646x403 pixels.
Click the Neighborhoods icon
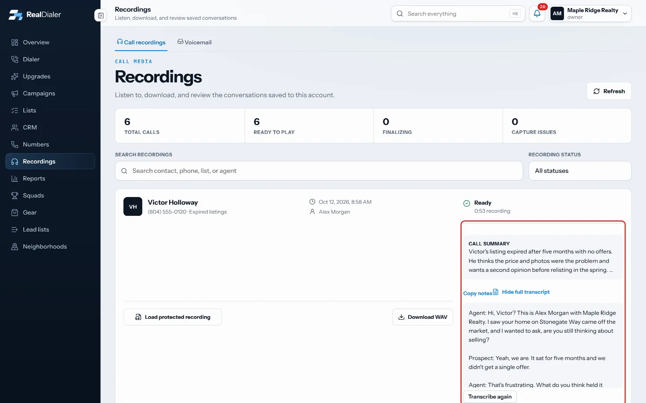pos(15,247)
